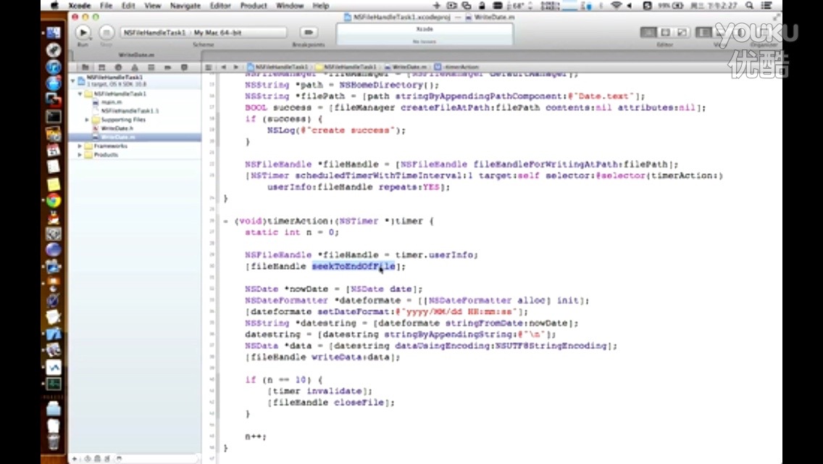The image size is (823, 464).
Task: Switch to Version editor mode
Action: tap(681, 33)
